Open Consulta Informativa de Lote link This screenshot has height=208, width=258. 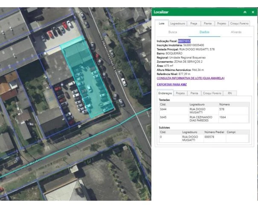point(191,78)
